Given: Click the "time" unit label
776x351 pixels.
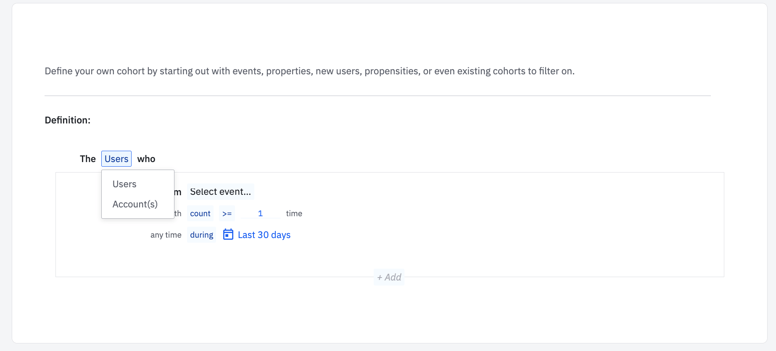Looking at the screenshot, I should point(294,214).
